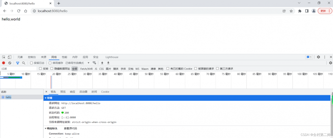
Task: Select the hello request row
Action: click(x=22, y=97)
